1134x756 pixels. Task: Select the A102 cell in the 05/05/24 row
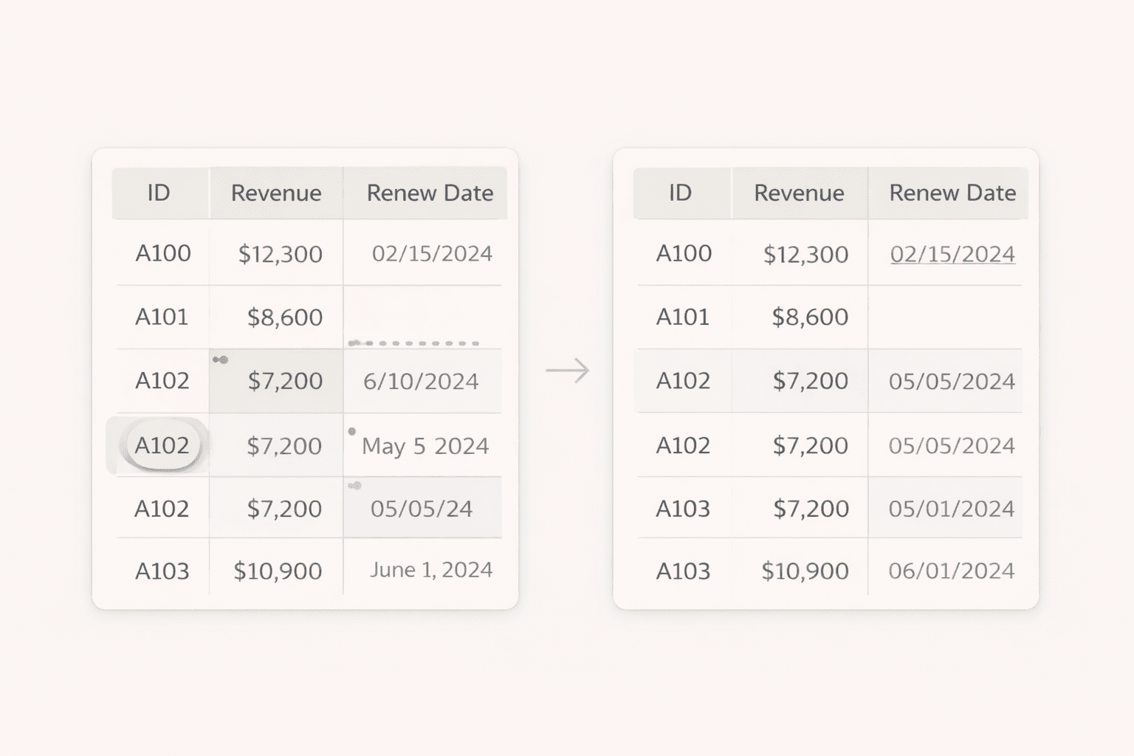[x=162, y=509]
